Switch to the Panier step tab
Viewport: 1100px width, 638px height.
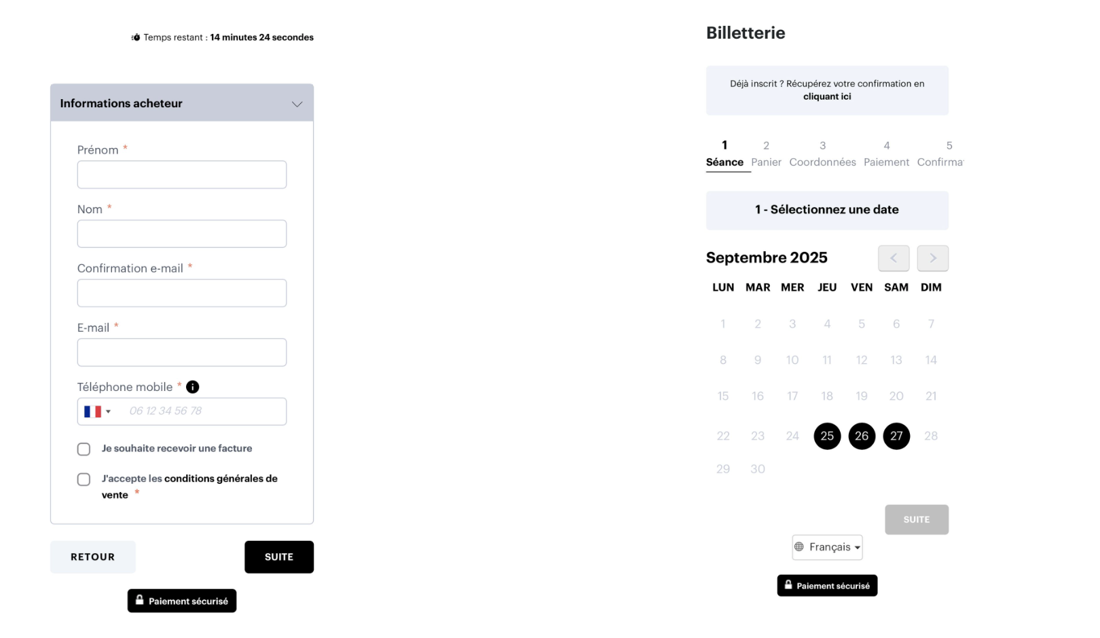766,155
